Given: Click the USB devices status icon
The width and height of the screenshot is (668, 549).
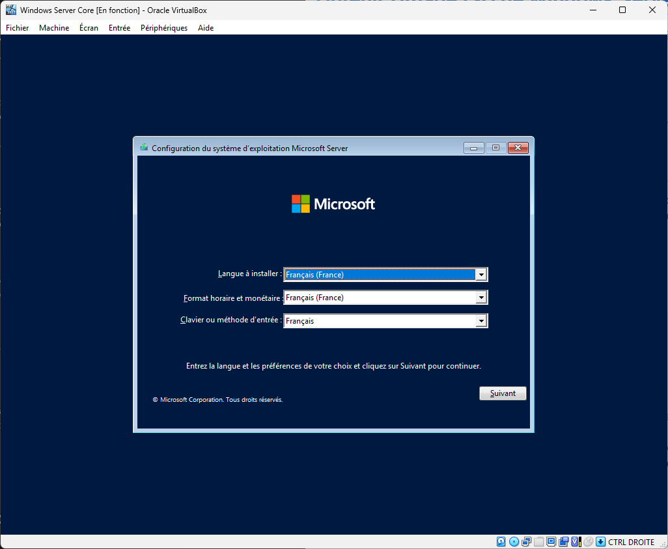Looking at the screenshot, I should tap(563, 541).
